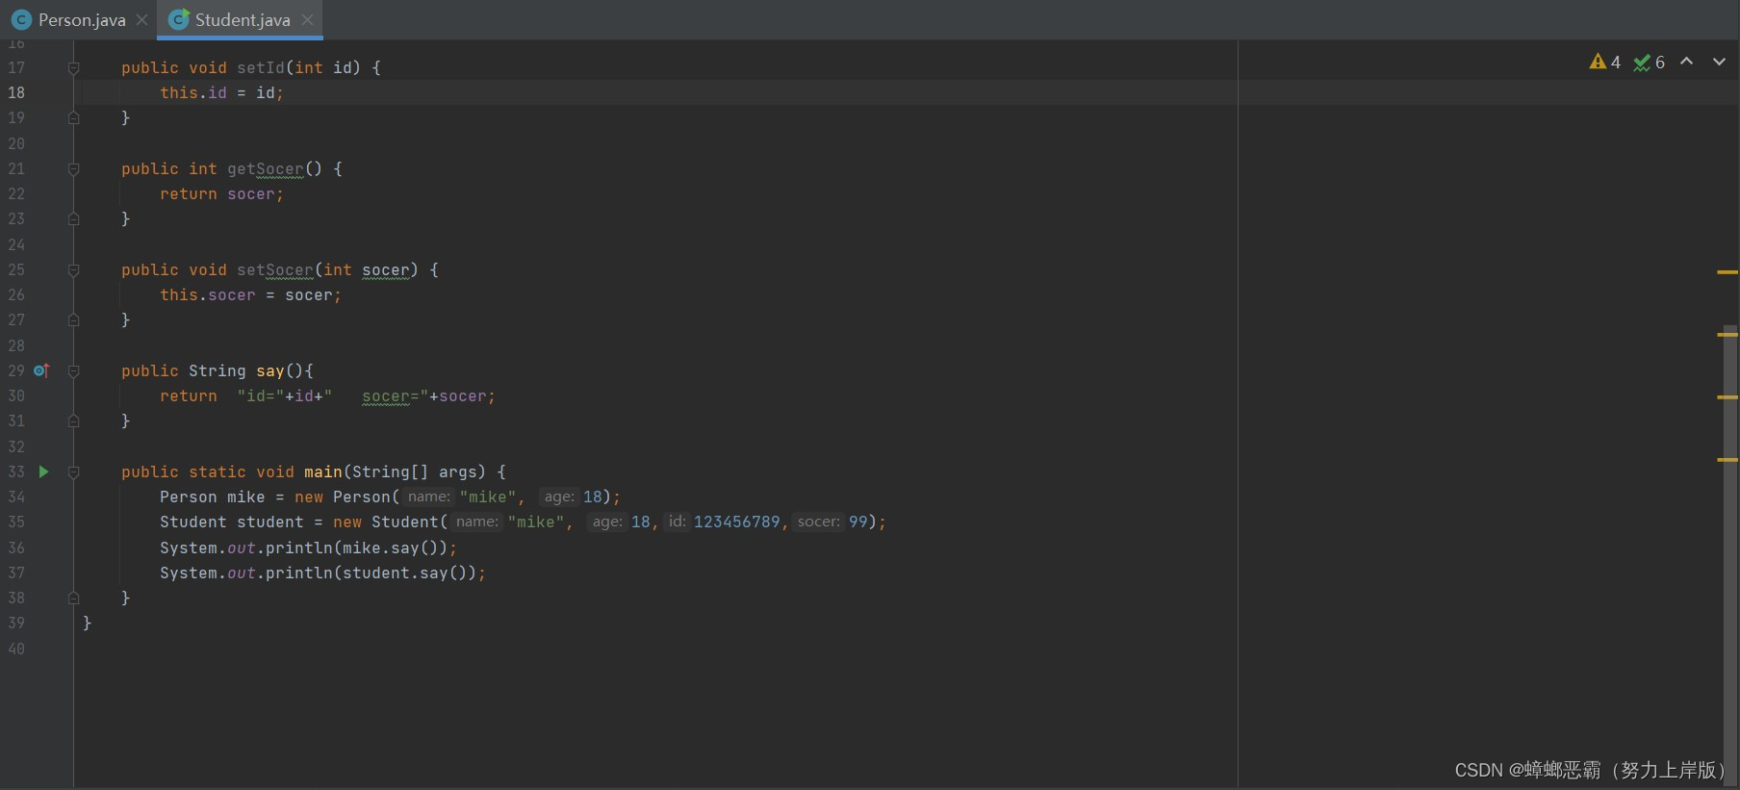Close the Person.java tab
The image size is (1740, 790).
tap(141, 19)
